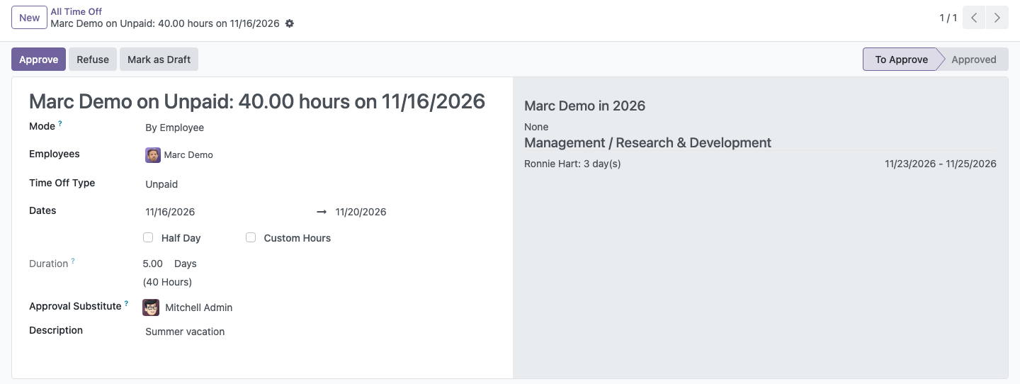Image resolution: width=1020 pixels, height=384 pixels.
Task: Click the Management / Research & Development heading
Action: (x=647, y=142)
